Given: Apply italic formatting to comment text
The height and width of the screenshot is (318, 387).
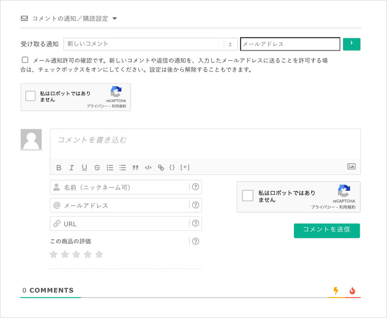Looking at the screenshot, I should click(71, 168).
